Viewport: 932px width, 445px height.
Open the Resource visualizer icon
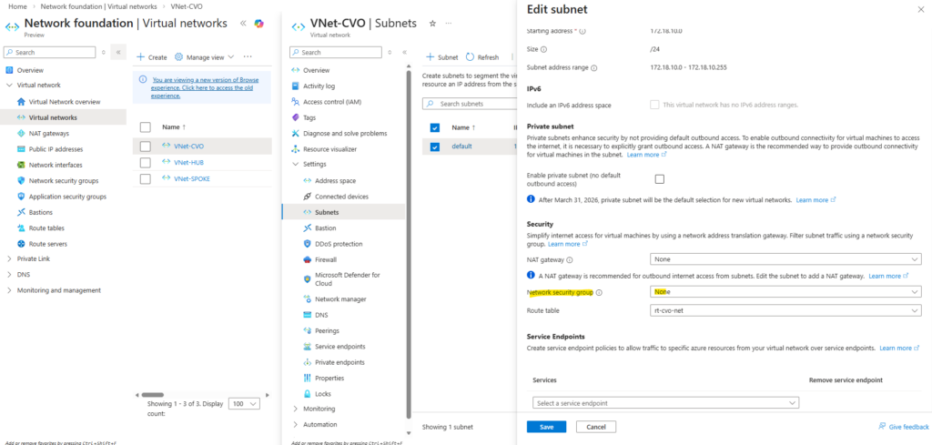pyautogui.click(x=295, y=148)
